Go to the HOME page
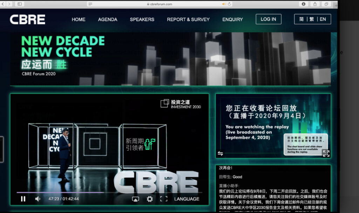Screen dimensions: 359x213 pos(79,20)
